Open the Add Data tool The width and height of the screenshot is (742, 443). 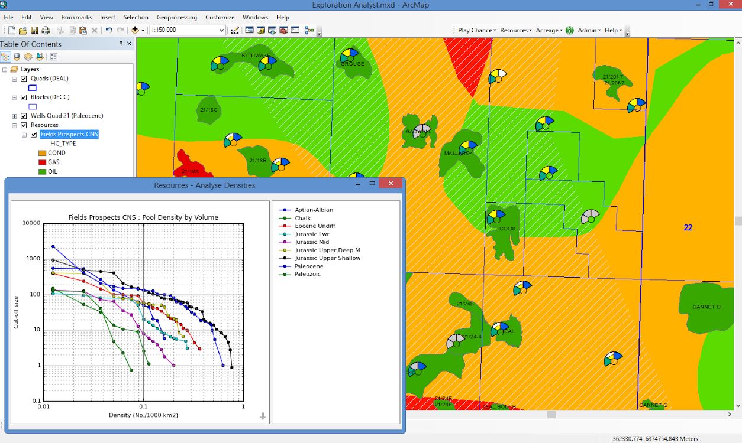click(x=135, y=30)
